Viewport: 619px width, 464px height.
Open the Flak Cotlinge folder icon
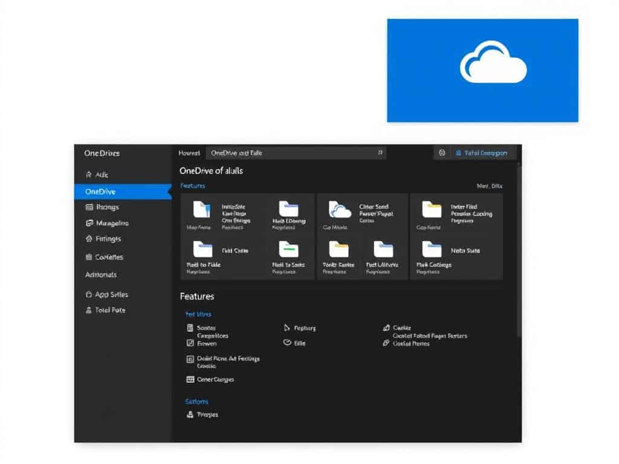coord(432,249)
